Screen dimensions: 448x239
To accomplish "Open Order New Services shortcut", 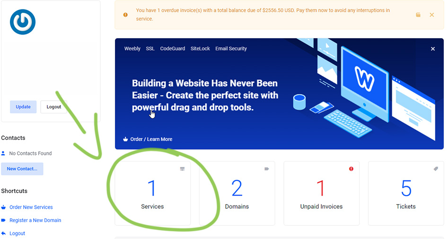I will (x=31, y=207).
